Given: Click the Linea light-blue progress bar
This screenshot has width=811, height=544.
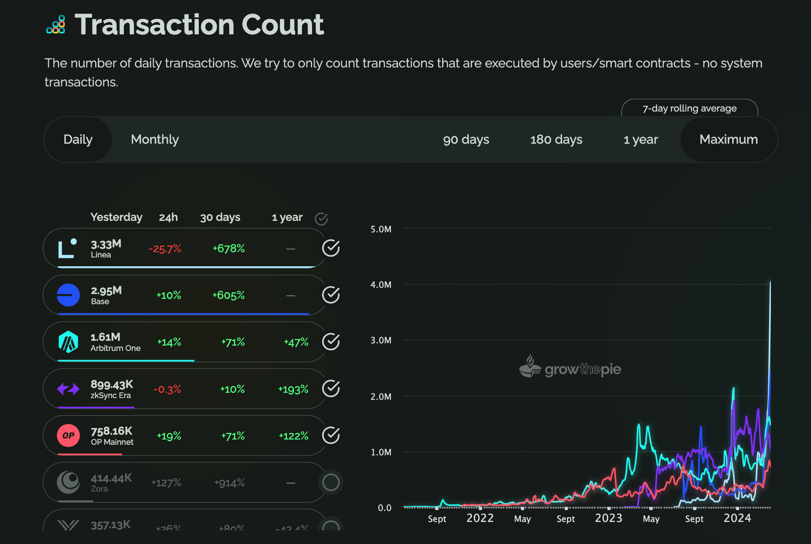Looking at the screenshot, I should (x=187, y=267).
